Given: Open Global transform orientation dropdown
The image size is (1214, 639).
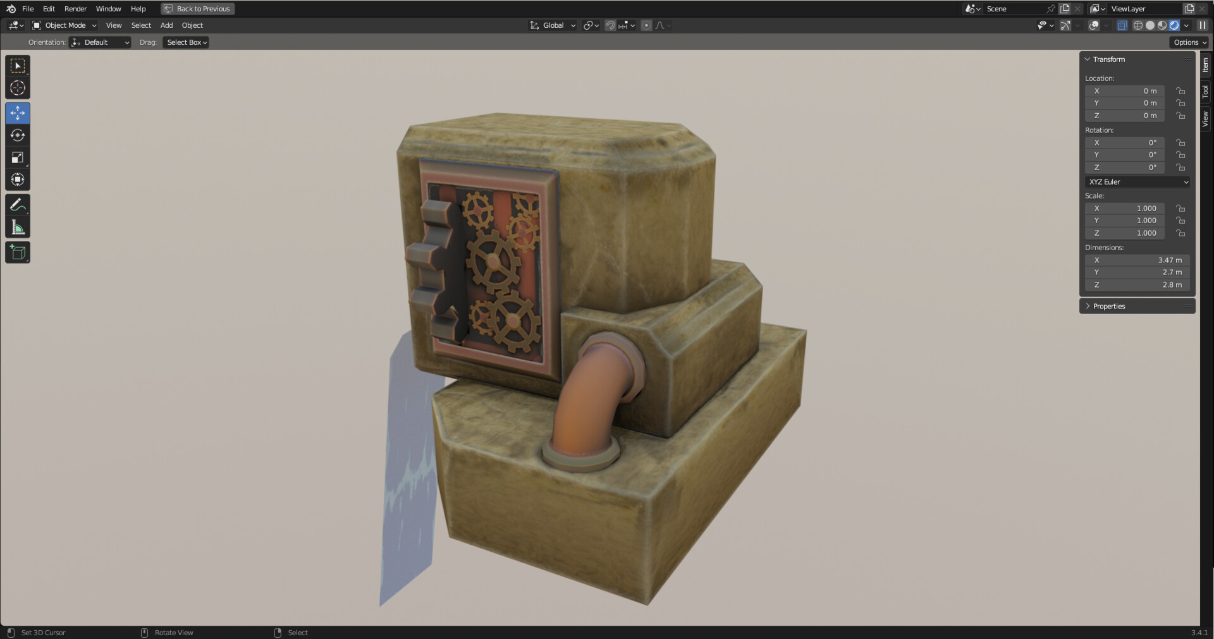Looking at the screenshot, I should coord(553,25).
